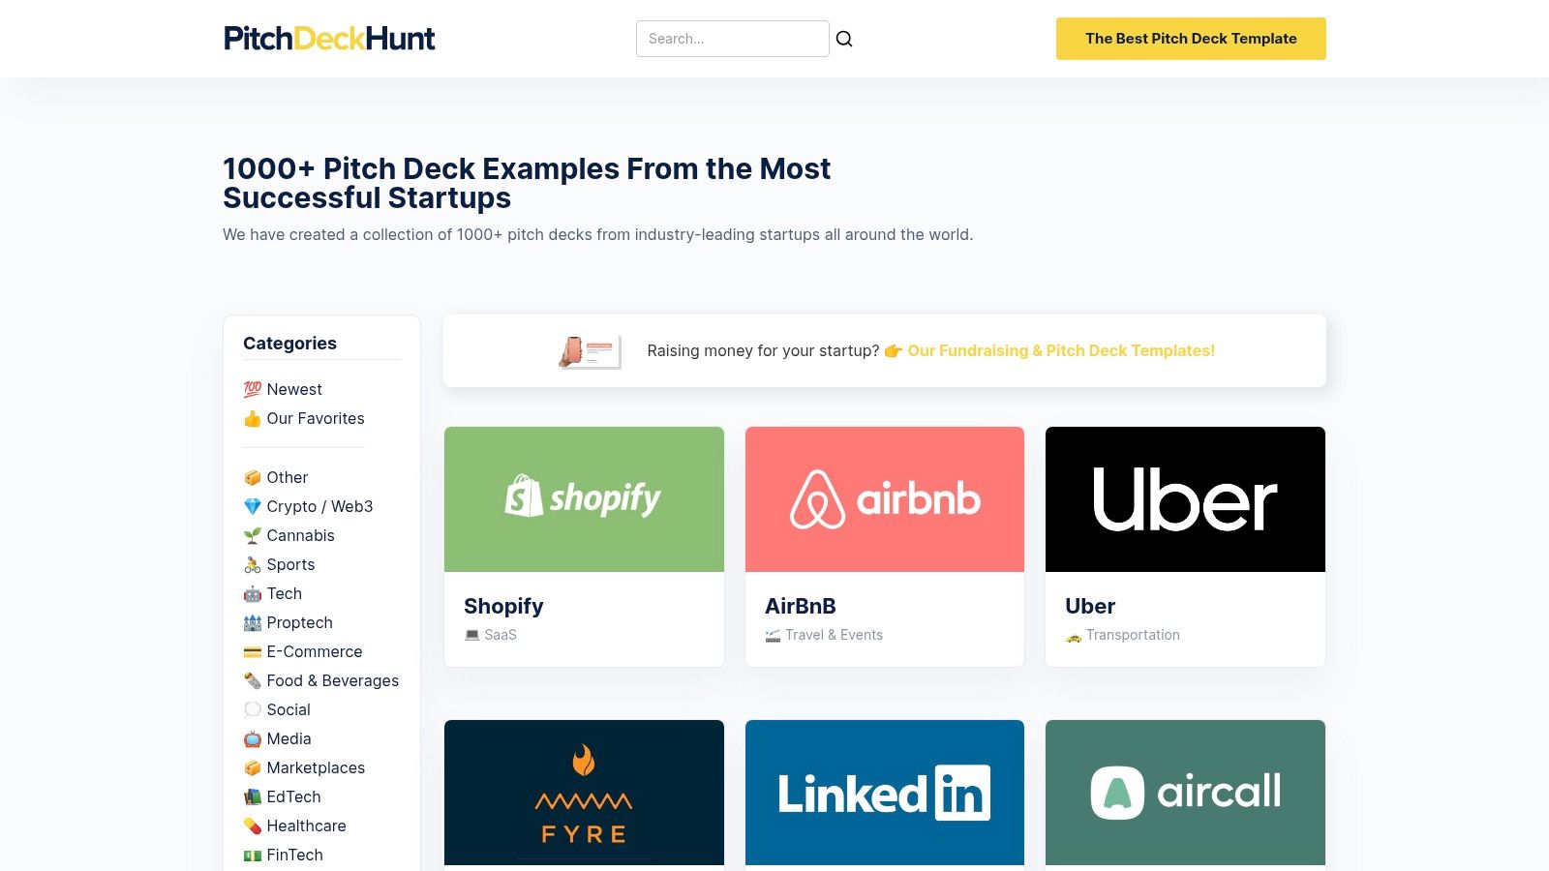Click the diamond icon next to Crypto / Web3
The image size is (1549, 871).
[x=253, y=506]
